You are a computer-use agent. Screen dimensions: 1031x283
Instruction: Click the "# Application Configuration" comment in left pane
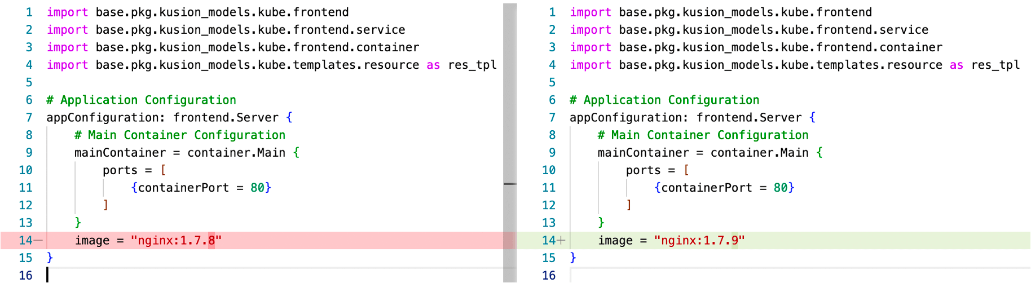(141, 100)
